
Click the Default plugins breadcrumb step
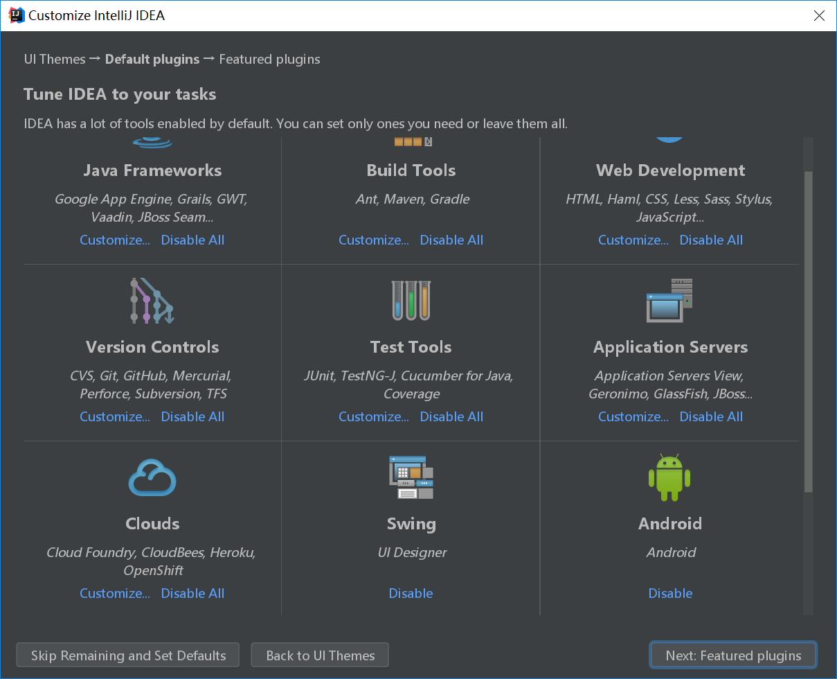pyautogui.click(x=152, y=59)
